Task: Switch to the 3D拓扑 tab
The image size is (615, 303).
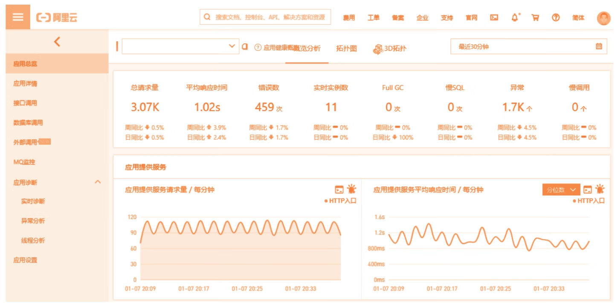Action: coord(389,48)
